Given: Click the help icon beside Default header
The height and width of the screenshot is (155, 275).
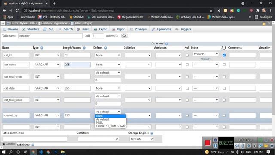Looking at the screenshot, I should tap(105, 48).
